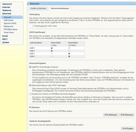The image size is (136, 132).
Task: Click the IP-Adressen heading
Action: point(34,108)
